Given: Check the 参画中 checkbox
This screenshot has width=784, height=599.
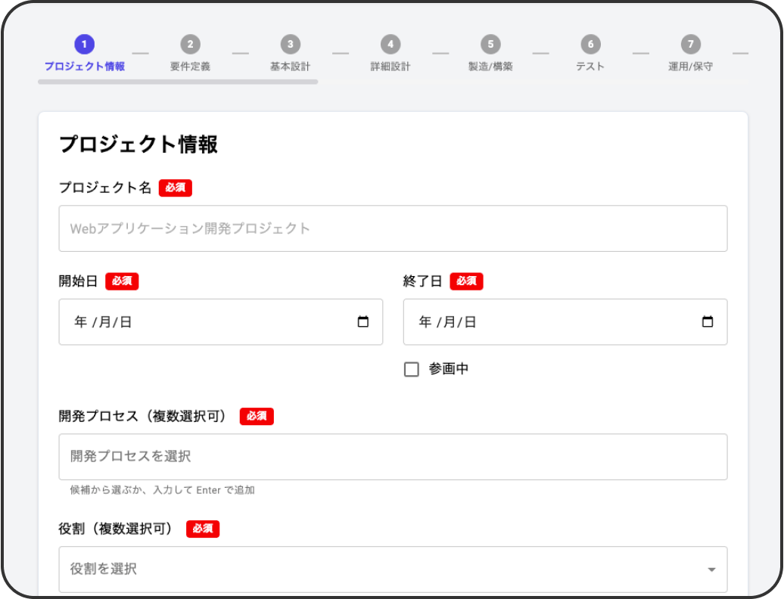Looking at the screenshot, I should tap(412, 370).
